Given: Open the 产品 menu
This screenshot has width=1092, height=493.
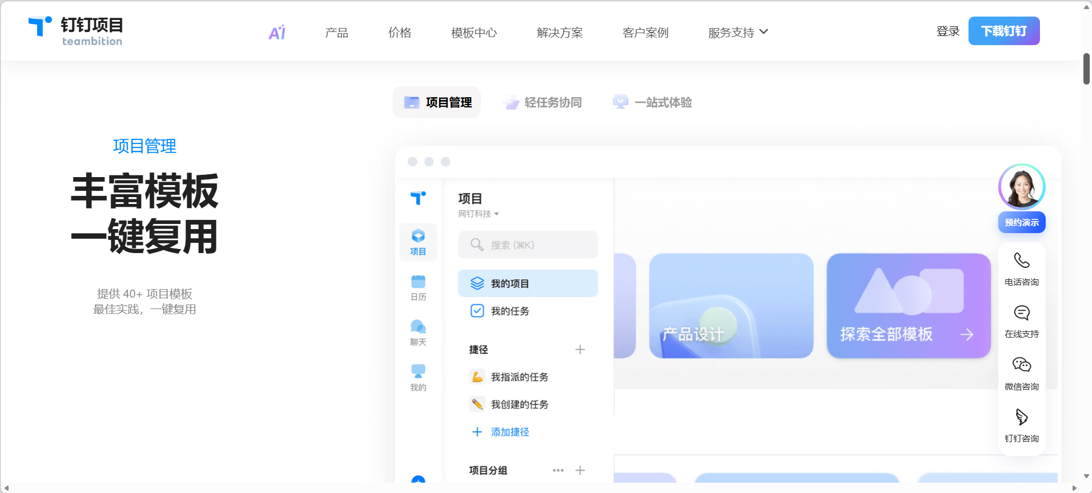Looking at the screenshot, I should (x=337, y=33).
